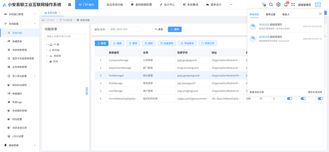Click the notification bell with badge
The height and width of the screenshot is (152, 329).
click(x=286, y=4)
